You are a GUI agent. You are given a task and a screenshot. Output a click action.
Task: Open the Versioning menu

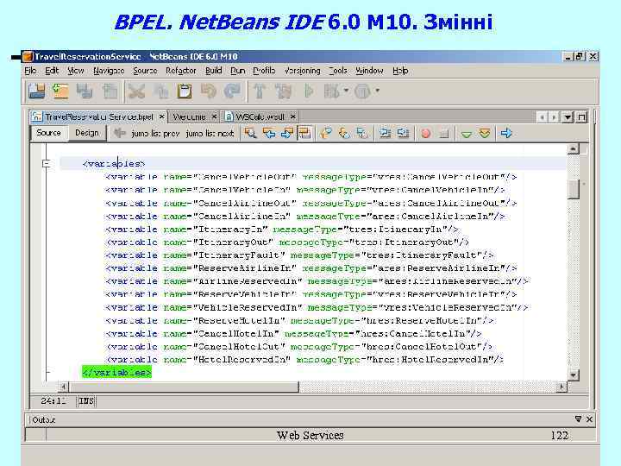pos(302,71)
